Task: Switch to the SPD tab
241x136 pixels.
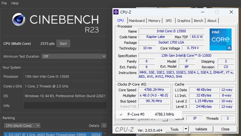Action: [169, 21]
